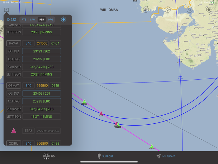Screen dimensions: 218x164
Task: Tap the compass star round map button
Action: 168,10
